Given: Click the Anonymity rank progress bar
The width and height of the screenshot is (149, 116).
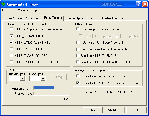Looking at the screenshot, I should 51,88.
